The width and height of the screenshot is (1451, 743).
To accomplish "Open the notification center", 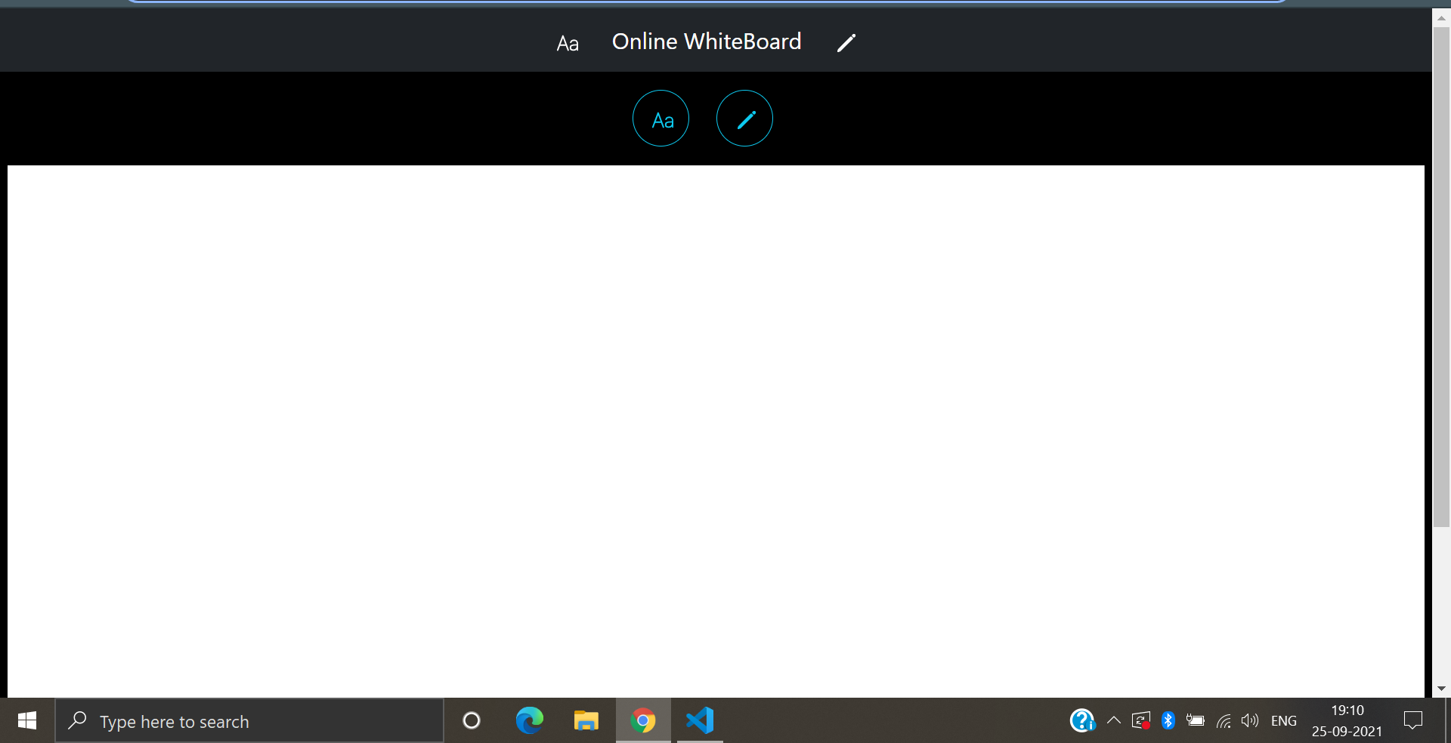I will tap(1413, 720).
